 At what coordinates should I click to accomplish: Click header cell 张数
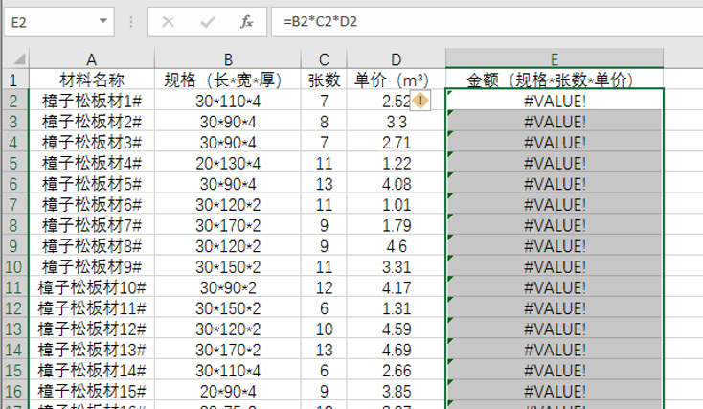click(x=324, y=80)
